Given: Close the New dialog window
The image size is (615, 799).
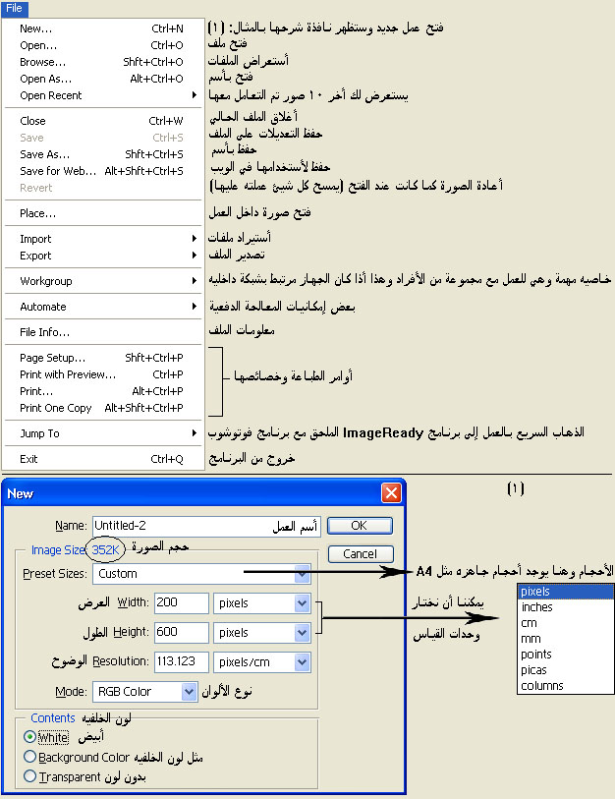Looking at the screenshot, I should tap(391, 492).
